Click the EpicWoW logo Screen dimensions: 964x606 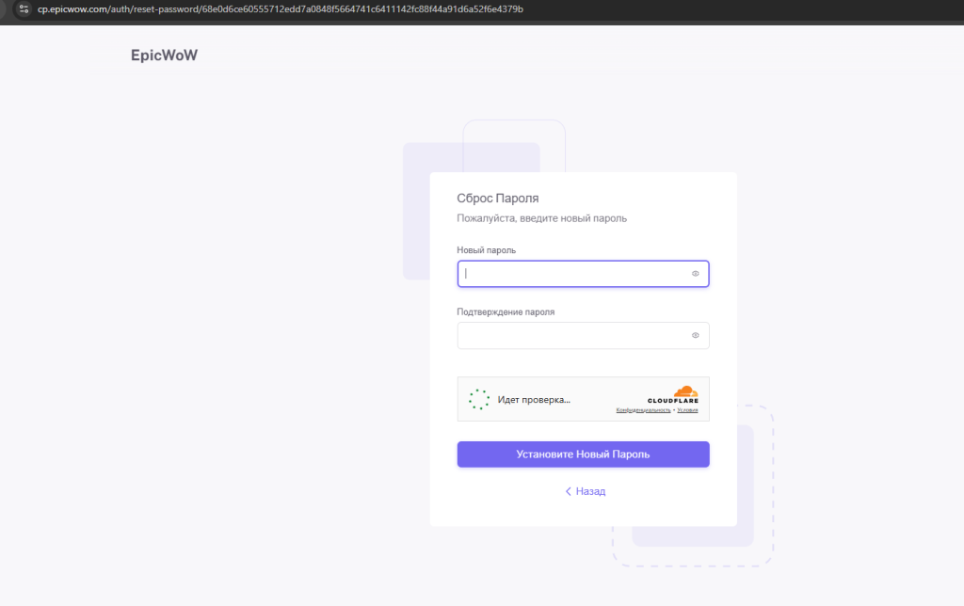coord(164,56)
